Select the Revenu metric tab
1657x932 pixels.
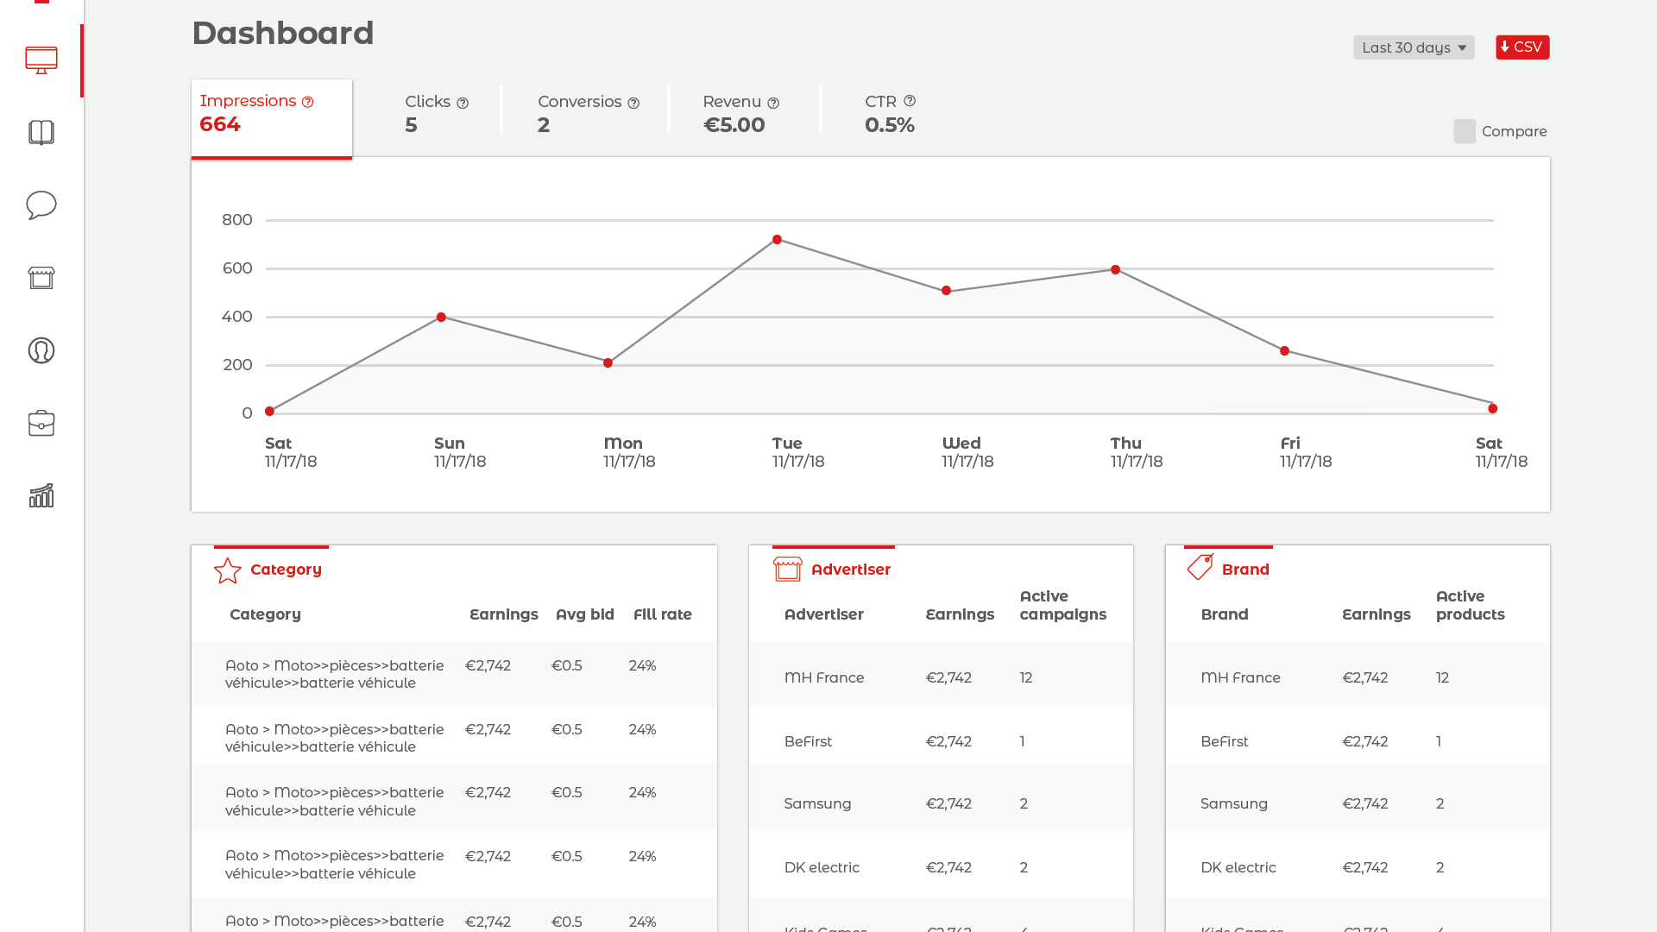[x=741, y=113]
